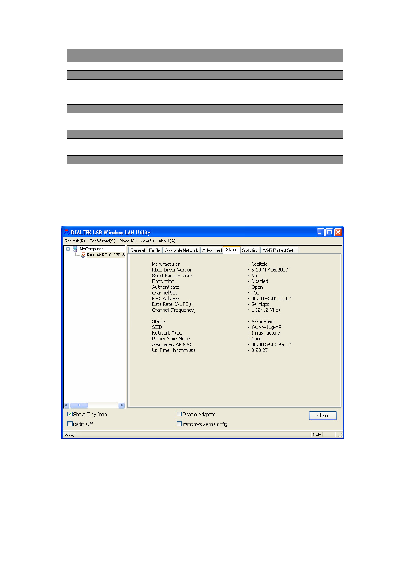Open the Mode(M) menu
405x574 pixels.
point(127,241)
